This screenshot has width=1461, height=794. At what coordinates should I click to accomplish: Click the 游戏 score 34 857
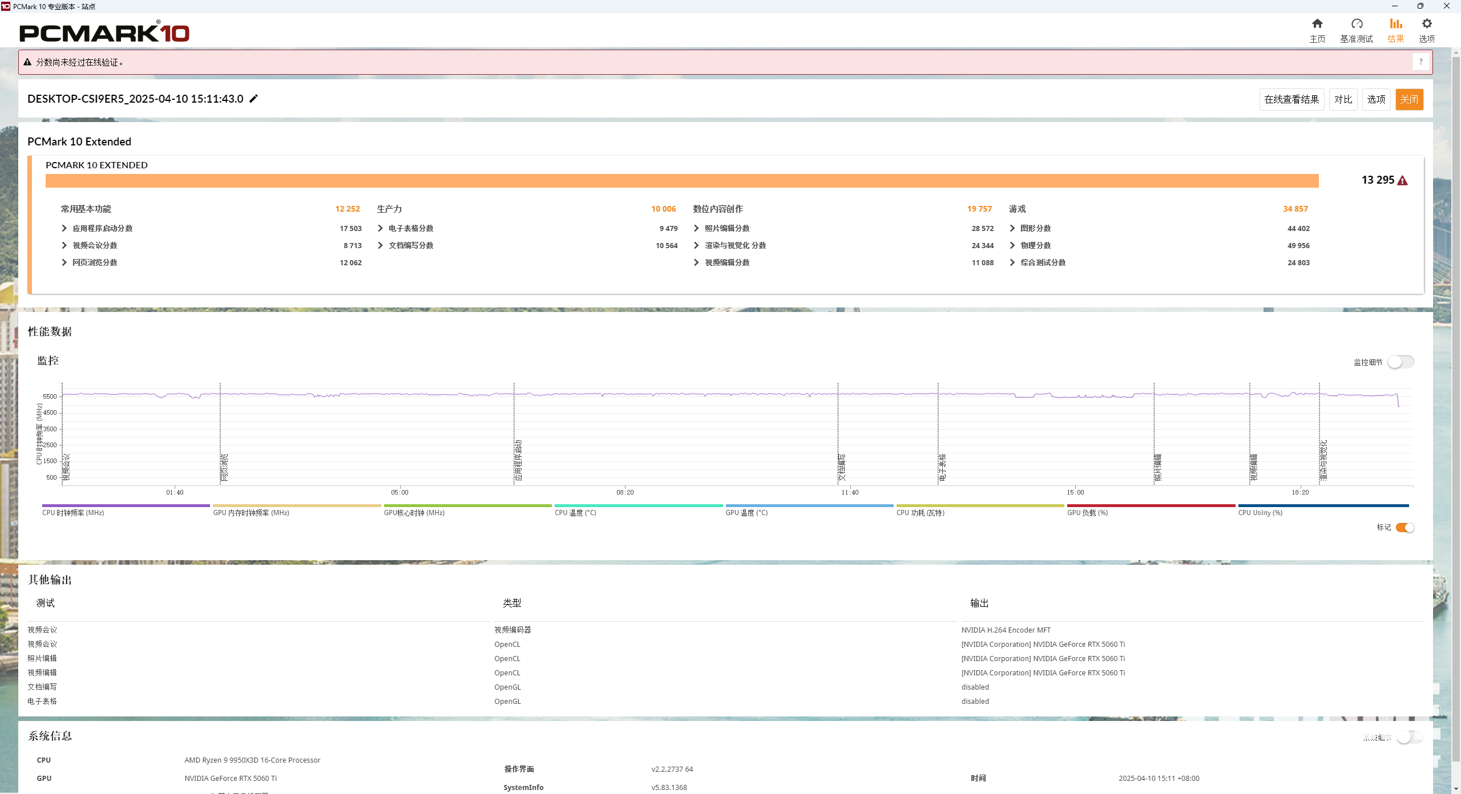pyautogui.click(x=1295, y=209)
